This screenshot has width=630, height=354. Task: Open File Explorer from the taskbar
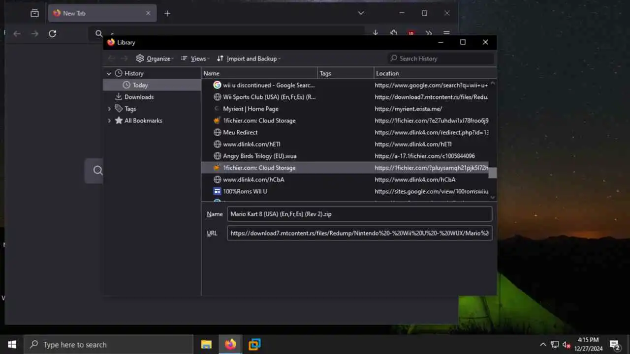206,345
